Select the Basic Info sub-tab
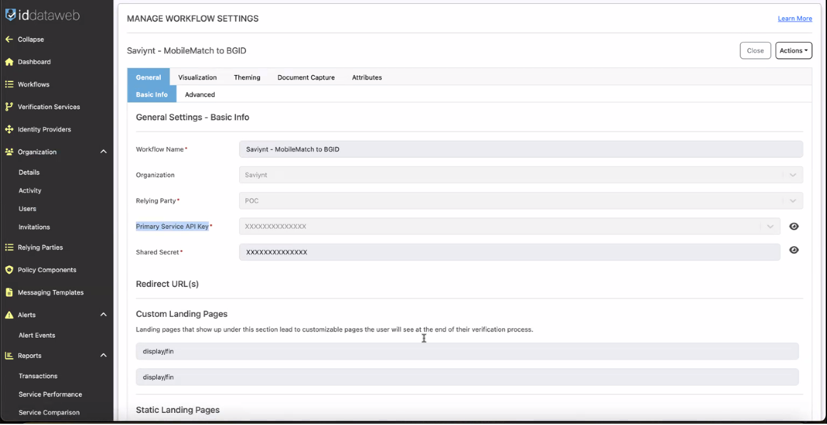The width and height of the screenshot is (827, 425). coord(152,95)
